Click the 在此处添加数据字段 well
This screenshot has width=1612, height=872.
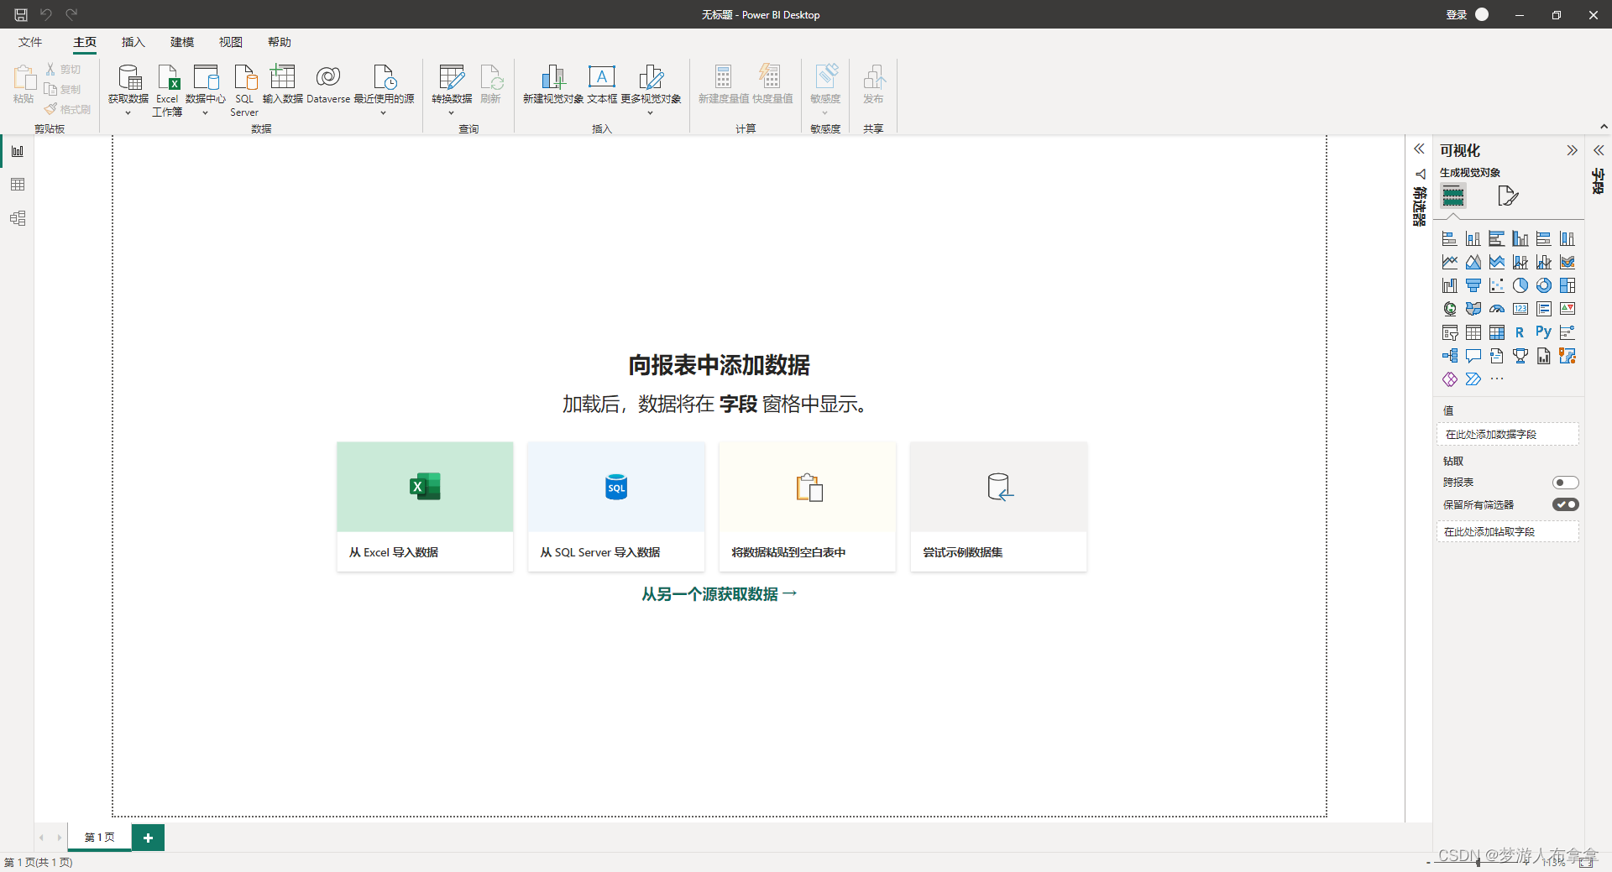[x=1508, y=434]
